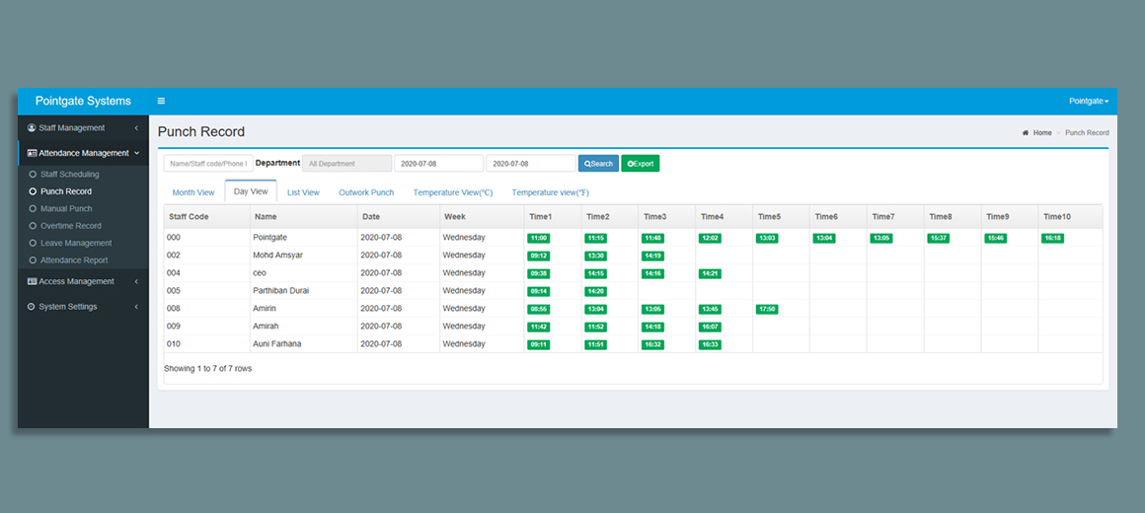1145x513 pixels.
Task: Click the Search button
Action: pos(599,164)
